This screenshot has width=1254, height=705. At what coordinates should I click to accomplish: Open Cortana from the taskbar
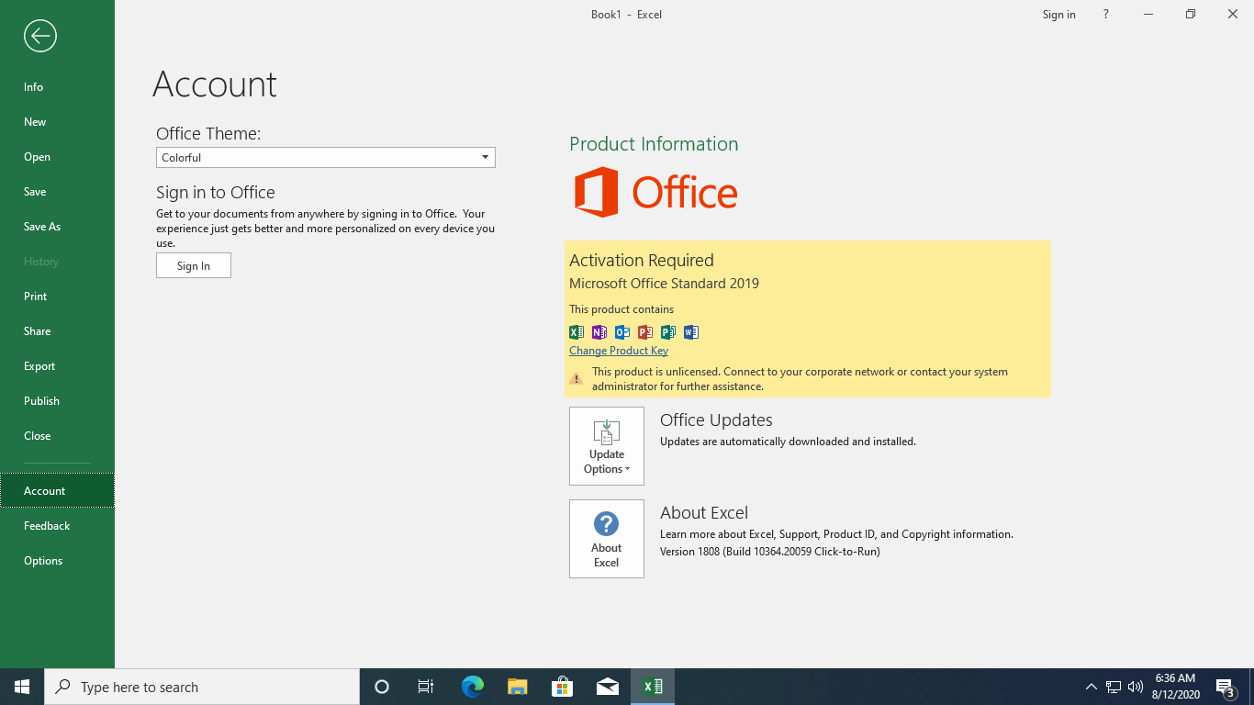pyautogui.click(x=382, y=687)
